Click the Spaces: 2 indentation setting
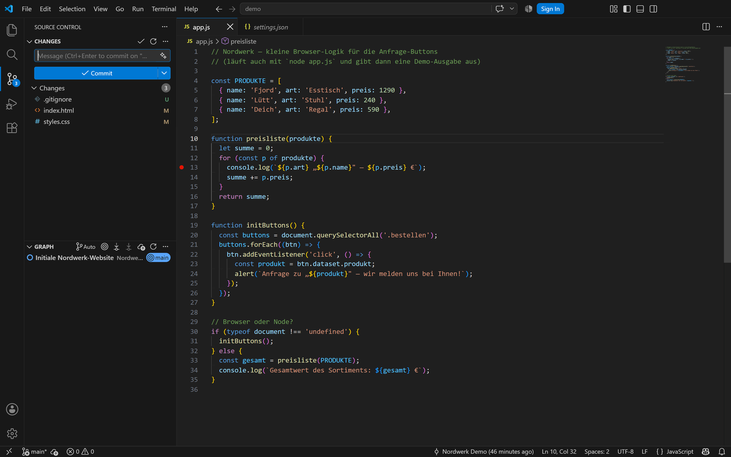Screen dimensions: 731x457 point(596,451)
